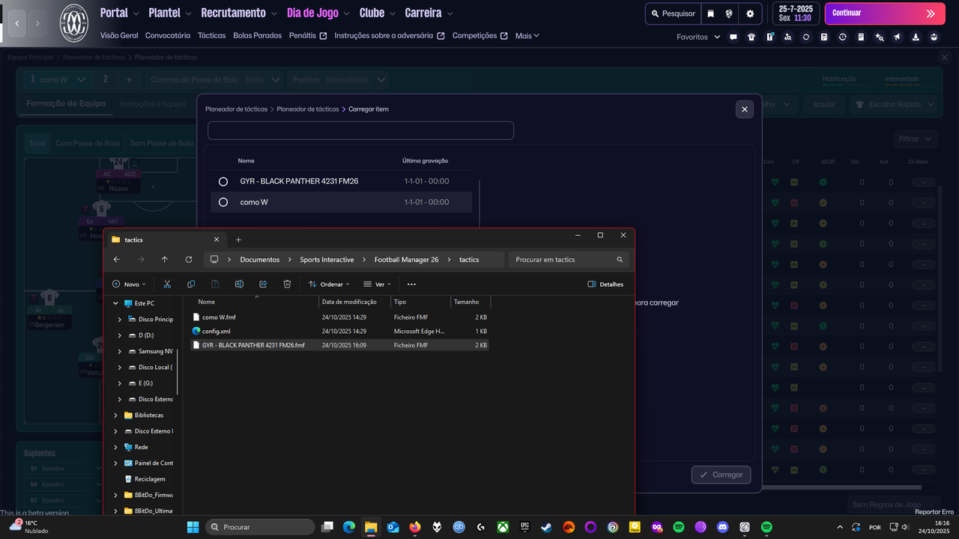
Task: Select the como W tactic radio button
Action: click(223, 202)
